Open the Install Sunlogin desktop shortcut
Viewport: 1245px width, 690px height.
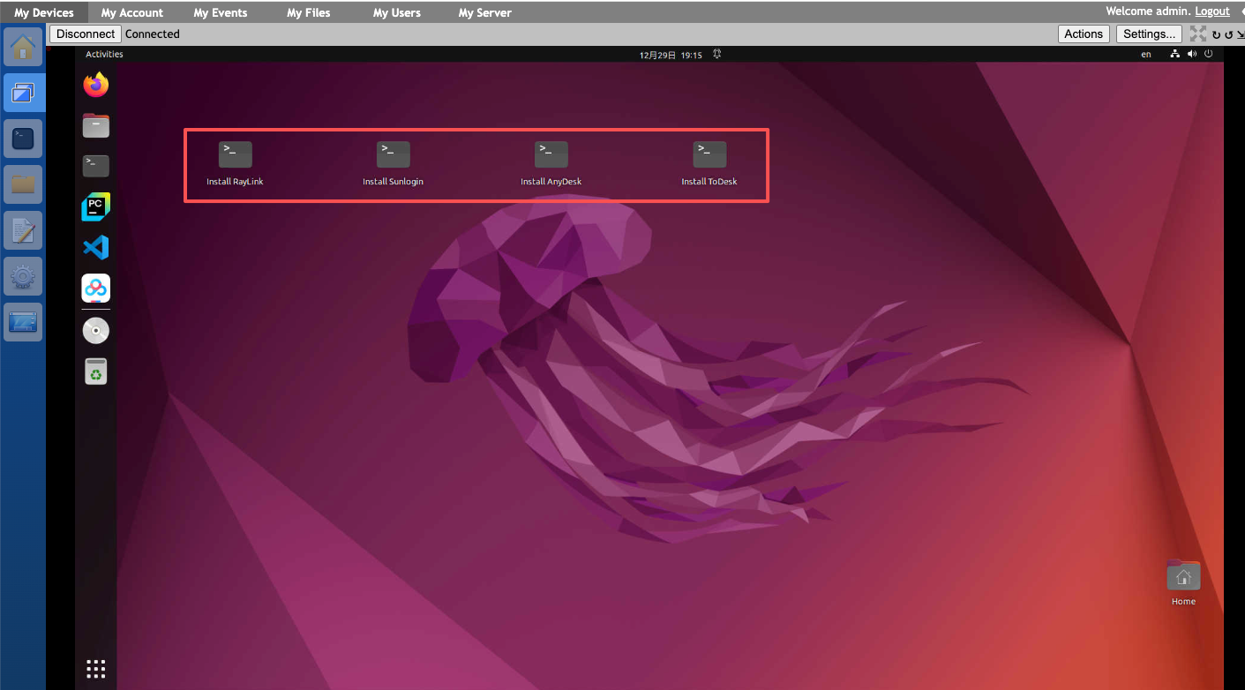393,155
